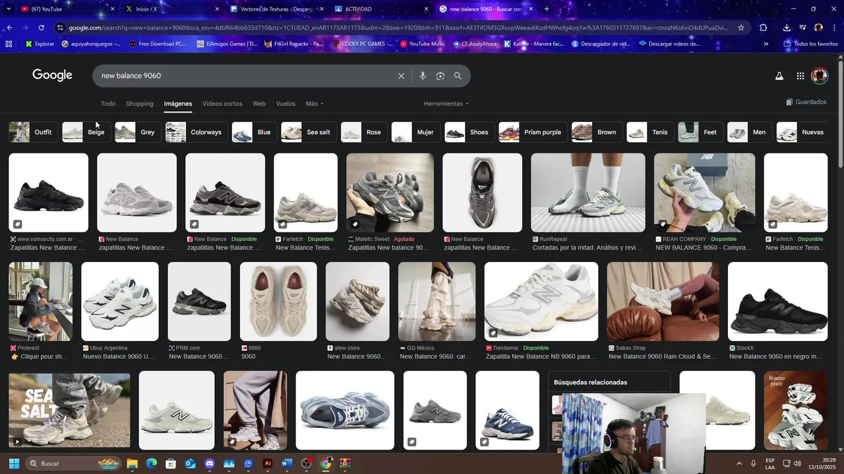Open the Pinterest result image
Screen dimensions: 844x474
coord(40,302)
